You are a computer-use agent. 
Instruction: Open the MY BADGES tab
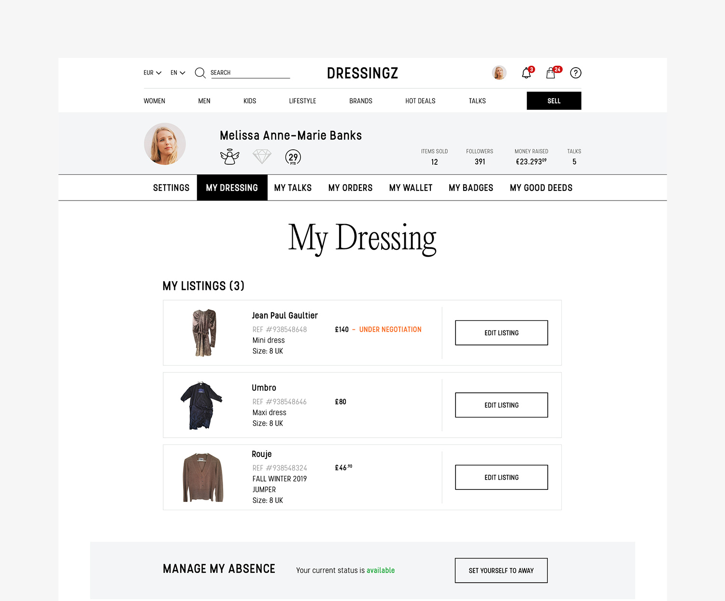point(470,187)
